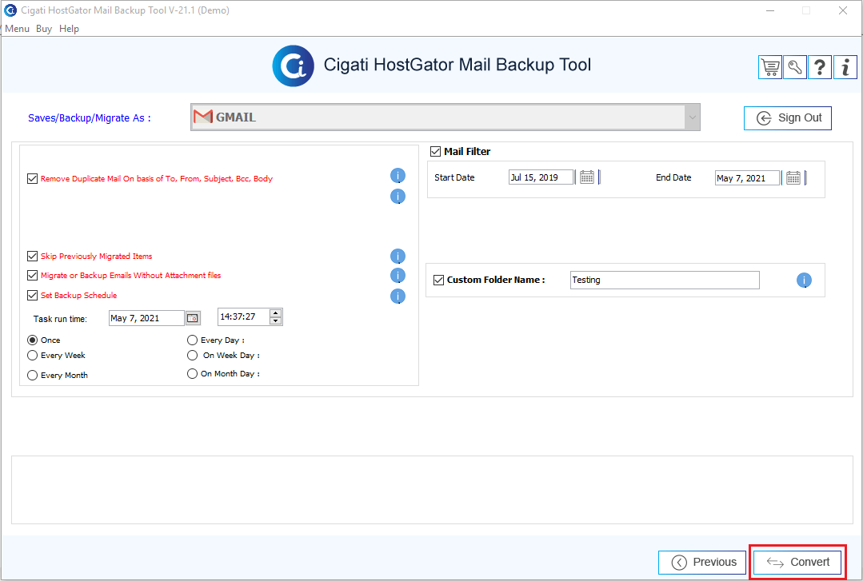Show info for Skip Previously Migrated Items
Image resolution: width=863 pixels, height=581 pixels.
coord(398,257)
